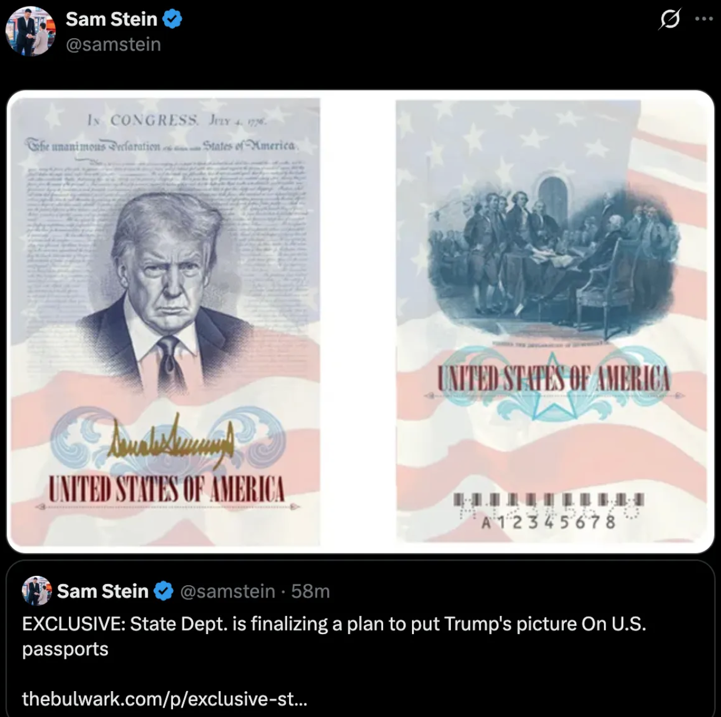Image resolution: width=721 pixels, height=717 pixels.
Task: Click the United States of America text on right image
Action: 553,379
